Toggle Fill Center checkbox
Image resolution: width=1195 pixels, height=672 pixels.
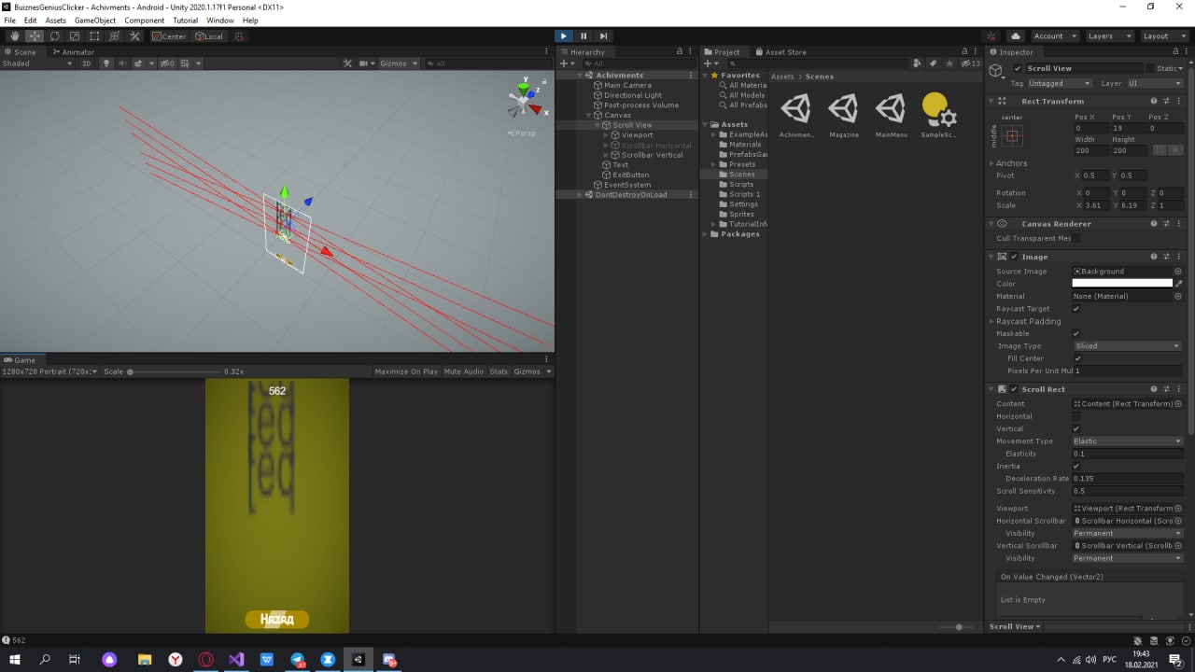coord(1076,358)
